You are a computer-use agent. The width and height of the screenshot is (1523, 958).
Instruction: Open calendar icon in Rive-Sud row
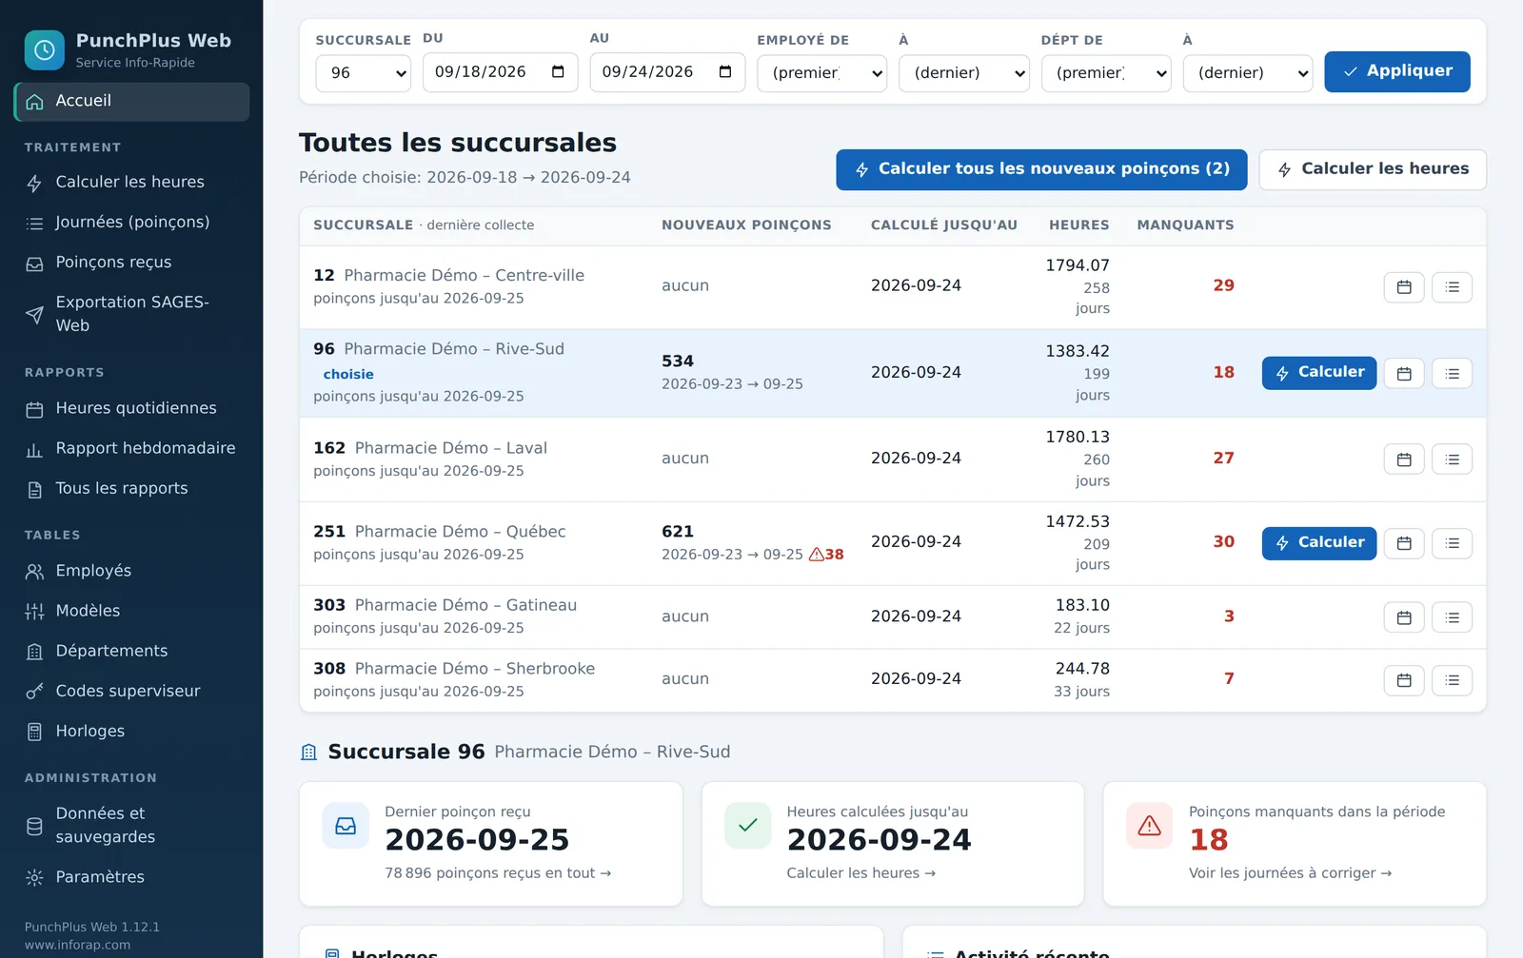click(x=1404, y=374)
